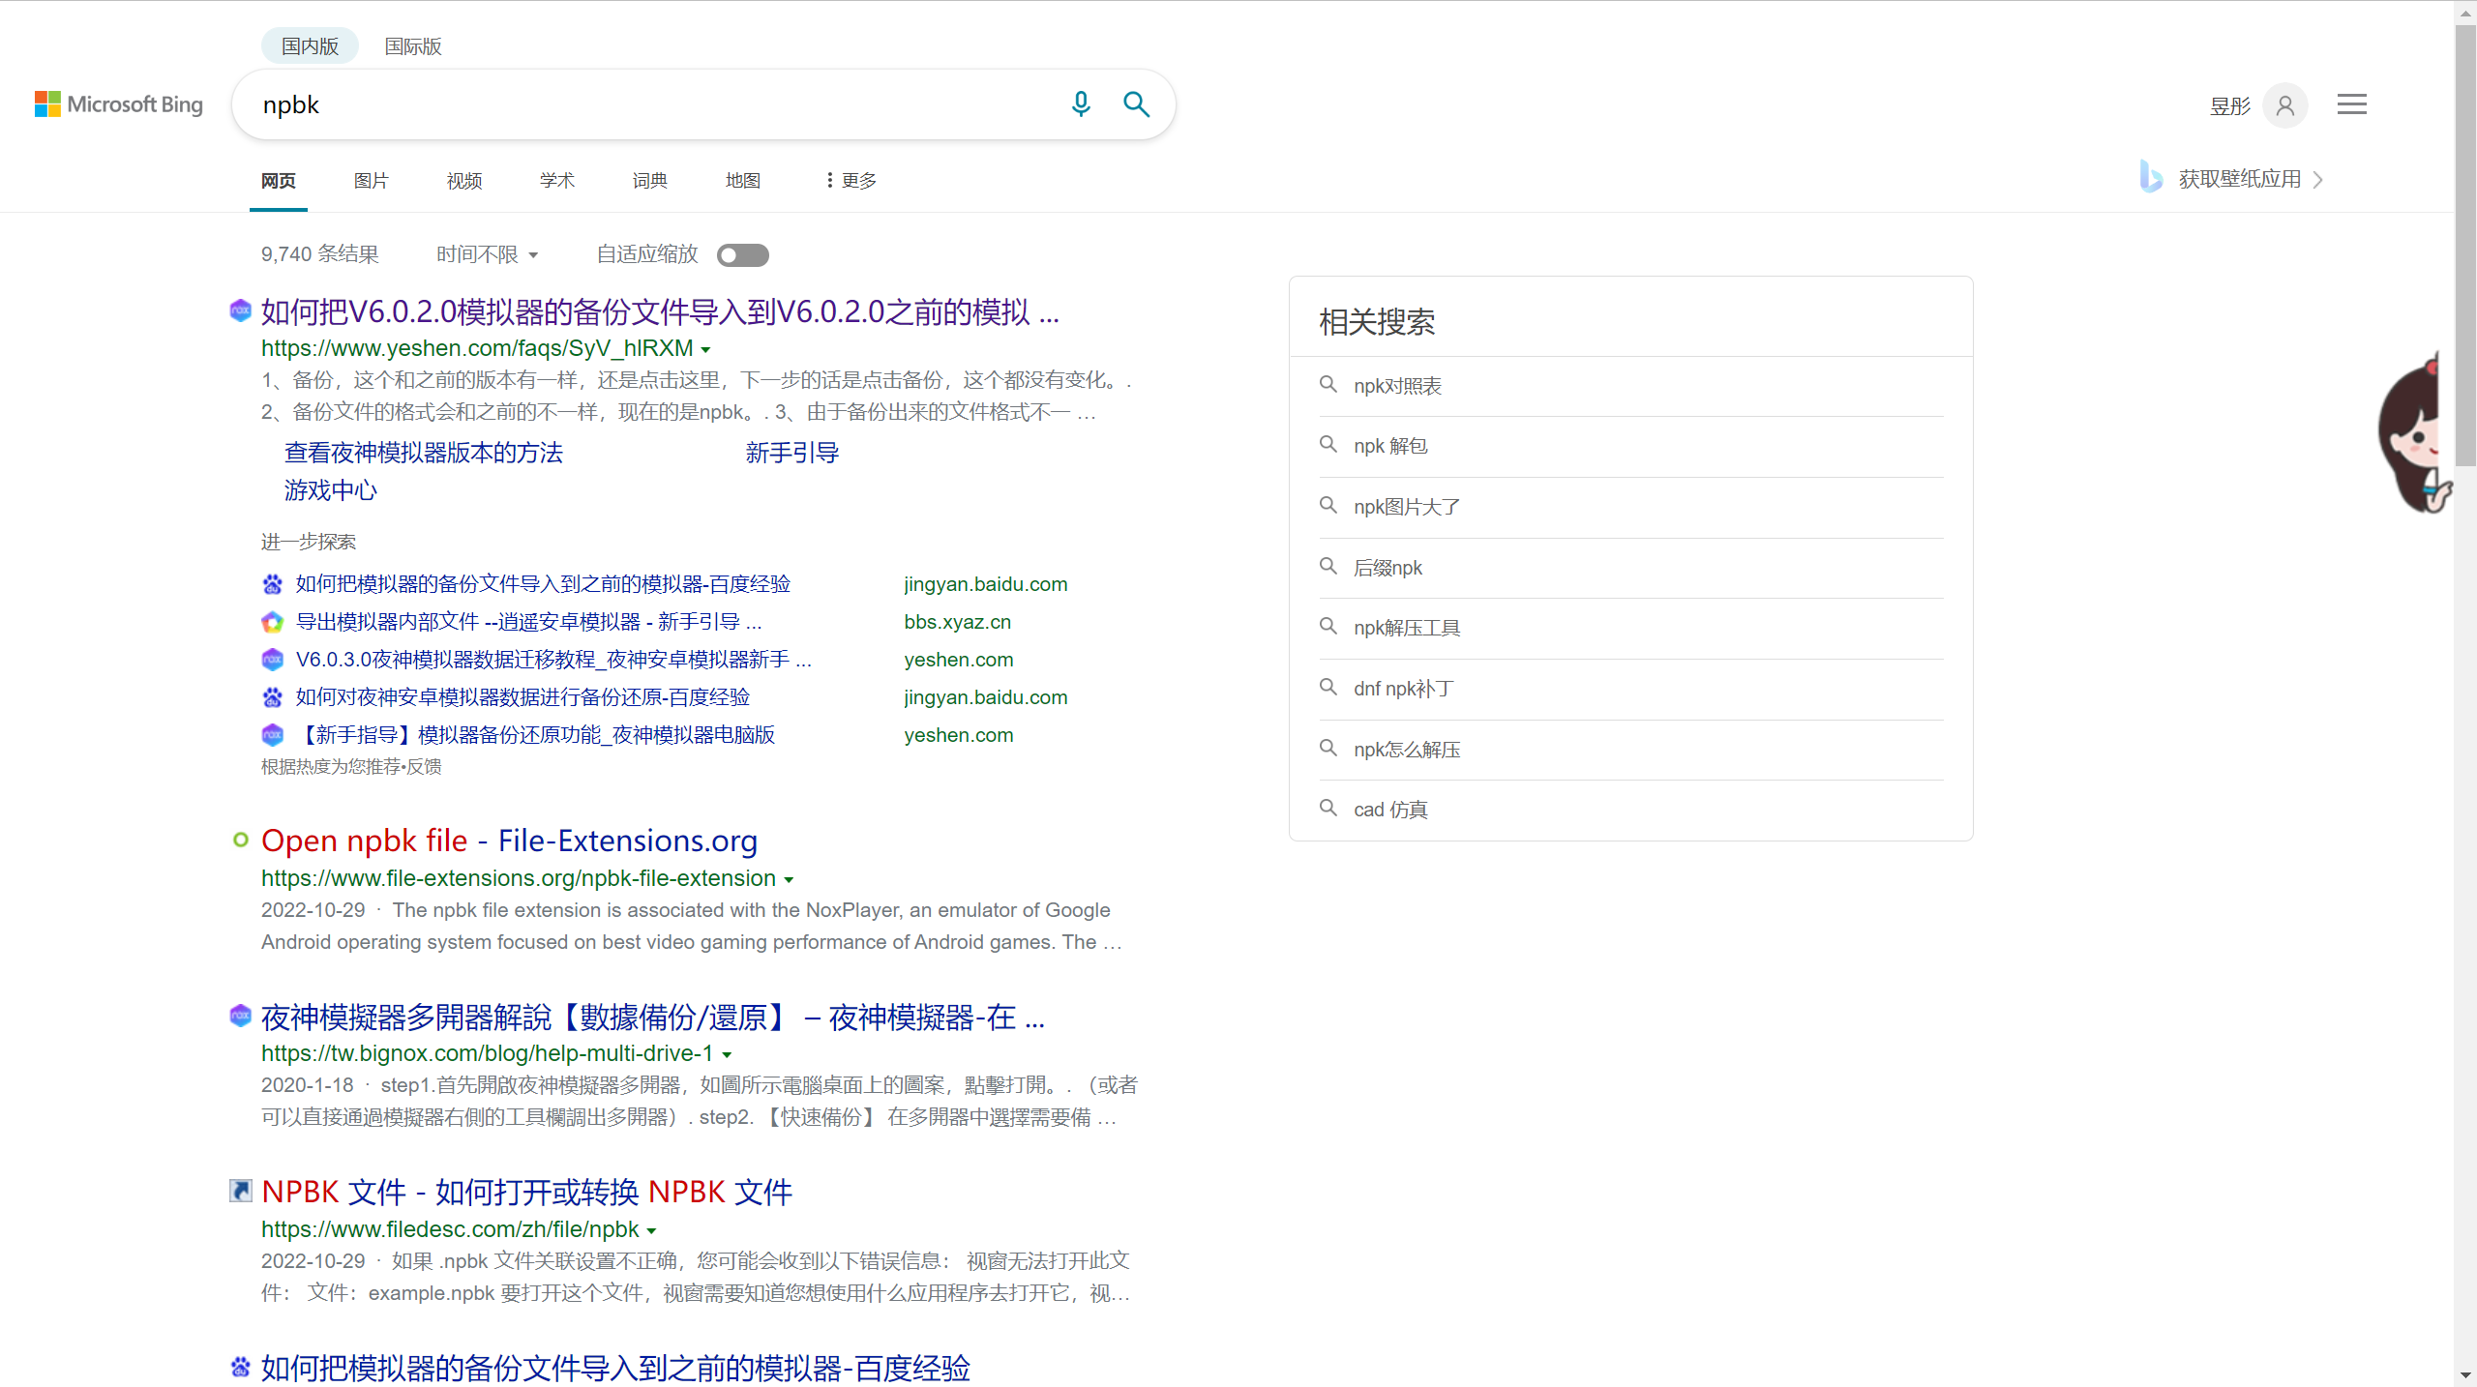This screenshot has height=1387, width=2477.
Task: Open the 更多 more menu
Action: (x=851, y=180)
